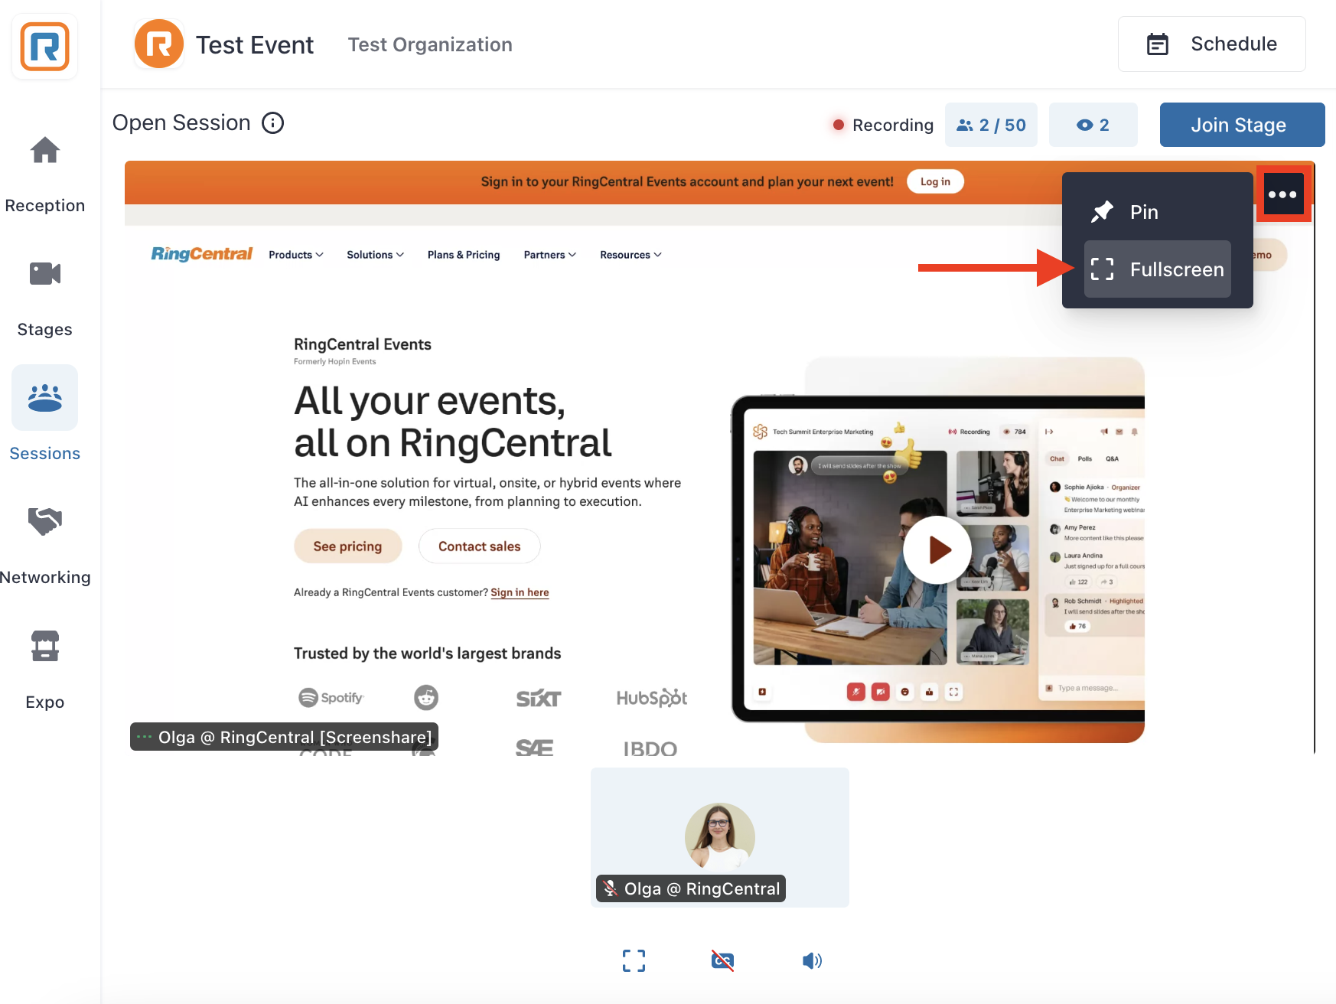Click the RingCentral logo on the shared page
1336x1004 pixels.
[x=201, y=254]
